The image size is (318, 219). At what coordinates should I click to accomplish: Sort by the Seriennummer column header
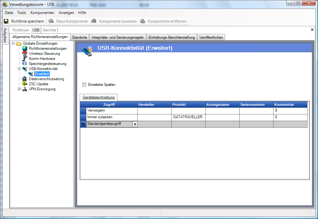click(x=256, y=105)
